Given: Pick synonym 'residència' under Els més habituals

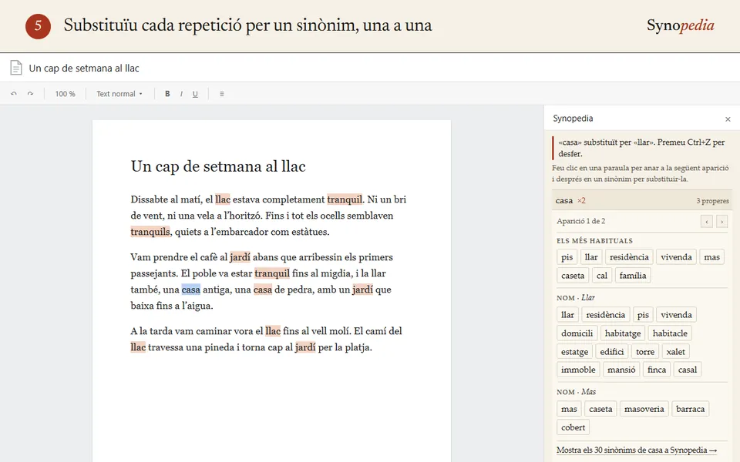Looking at the screenshot, I should 629,257.
